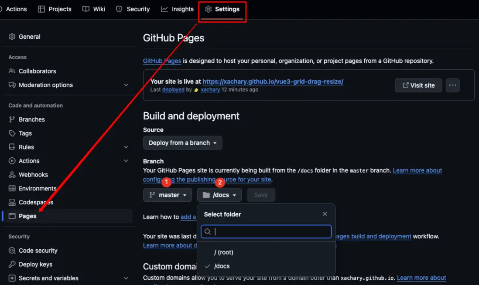The width and height of the screenshot is (479, 285).
Task: Switch to the Insights tab
Action: pyautogui.click(x=177, y=9)
